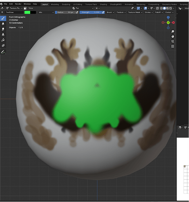Click the Blender logo icon

point(1,4)
